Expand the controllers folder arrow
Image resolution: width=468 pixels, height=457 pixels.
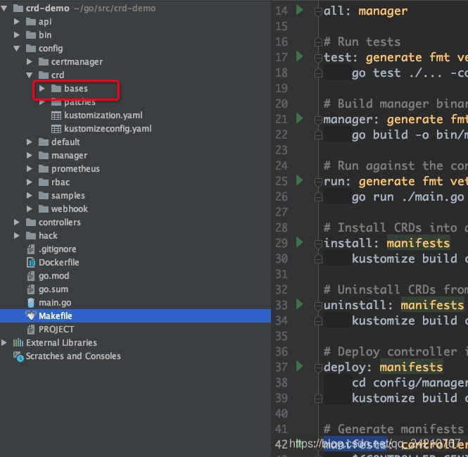17,223
